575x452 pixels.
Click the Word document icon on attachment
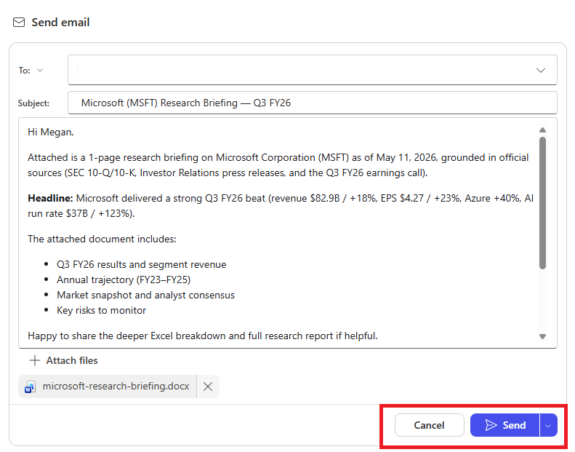pyautogui.click(x=30, y=387)
